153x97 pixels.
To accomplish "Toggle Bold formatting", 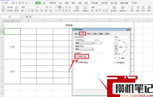I will [x=22, y=10].
